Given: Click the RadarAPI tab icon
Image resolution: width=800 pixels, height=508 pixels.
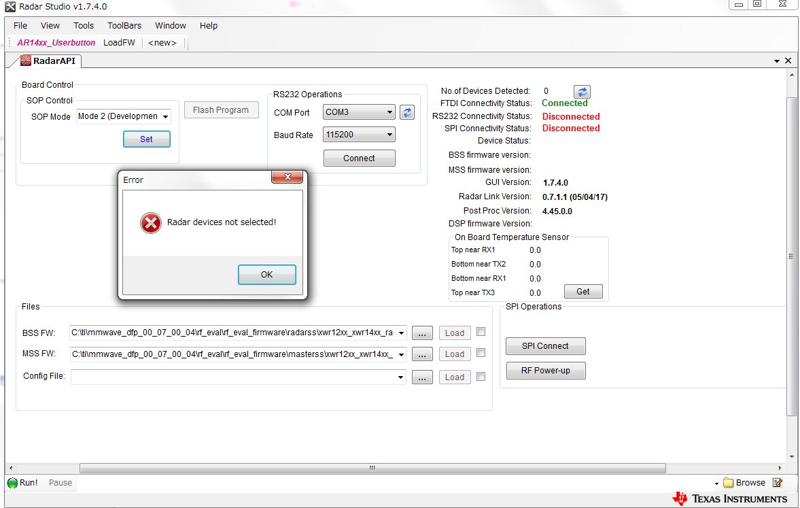Looking at the screenshot, I should coord(26,61).
